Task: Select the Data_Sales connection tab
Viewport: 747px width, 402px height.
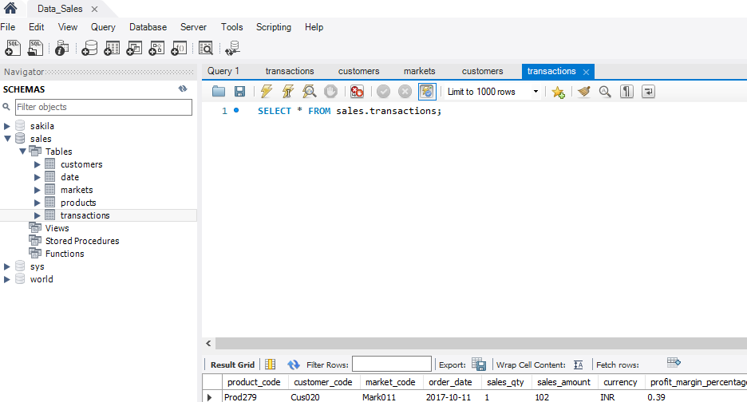Action: 60,9
